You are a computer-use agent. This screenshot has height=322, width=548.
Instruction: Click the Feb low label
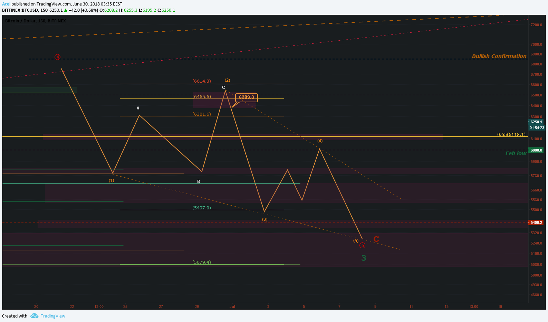click(516, 153)
